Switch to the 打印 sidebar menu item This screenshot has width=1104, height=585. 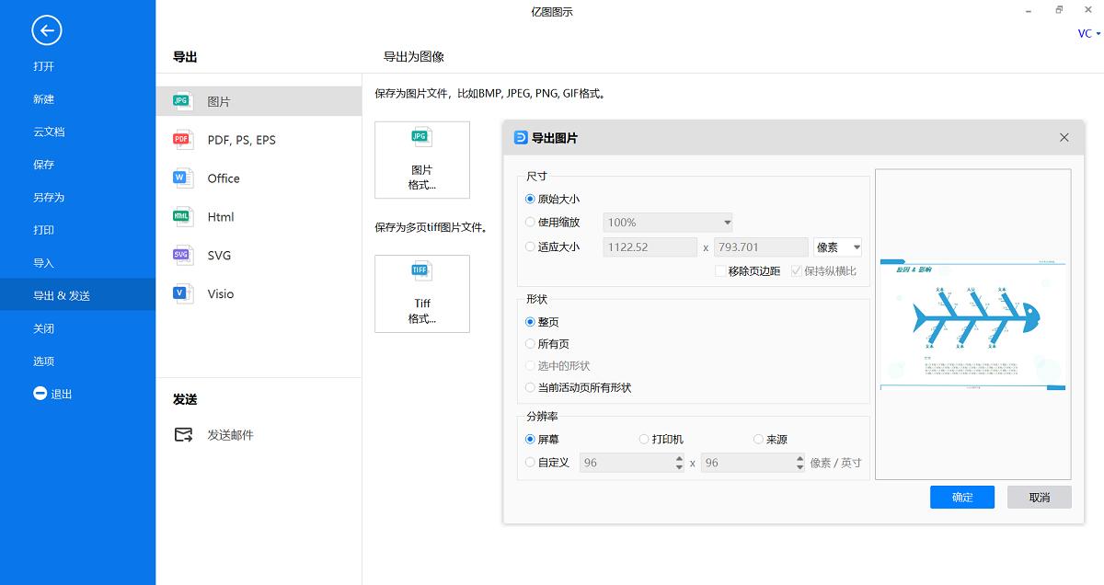[x=43, y=229]
